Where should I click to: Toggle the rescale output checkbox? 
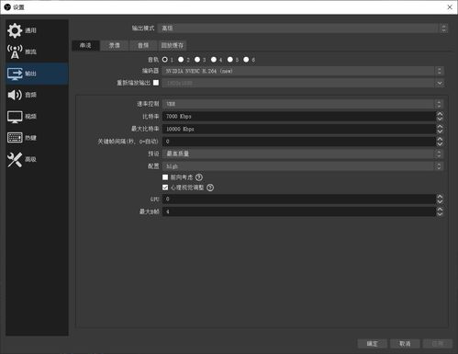156,83
